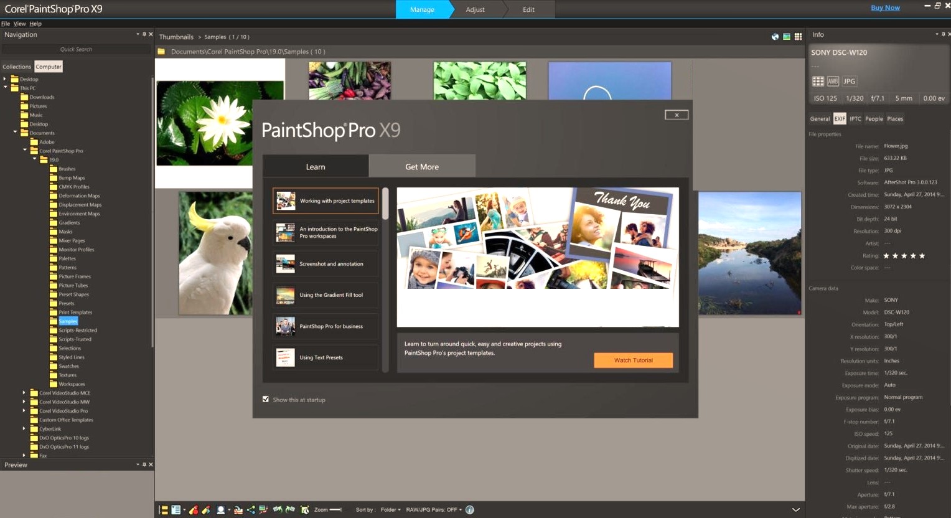Screen dimensions: 951x518
Task: Select the river landscape thumbnail
Action: (x=749, y=253)
